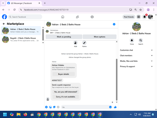Click the browser address bar URL
The height and width of the screenshot is (118, 157).
[46, 10]
